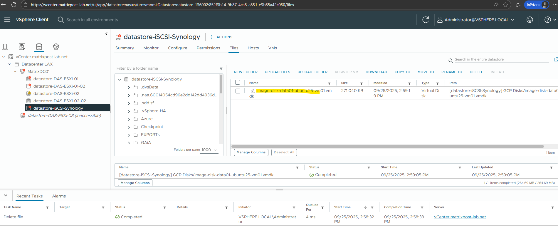Click UPLOAD FILES button
Viewport: 558px width, 238px height.
278,72
